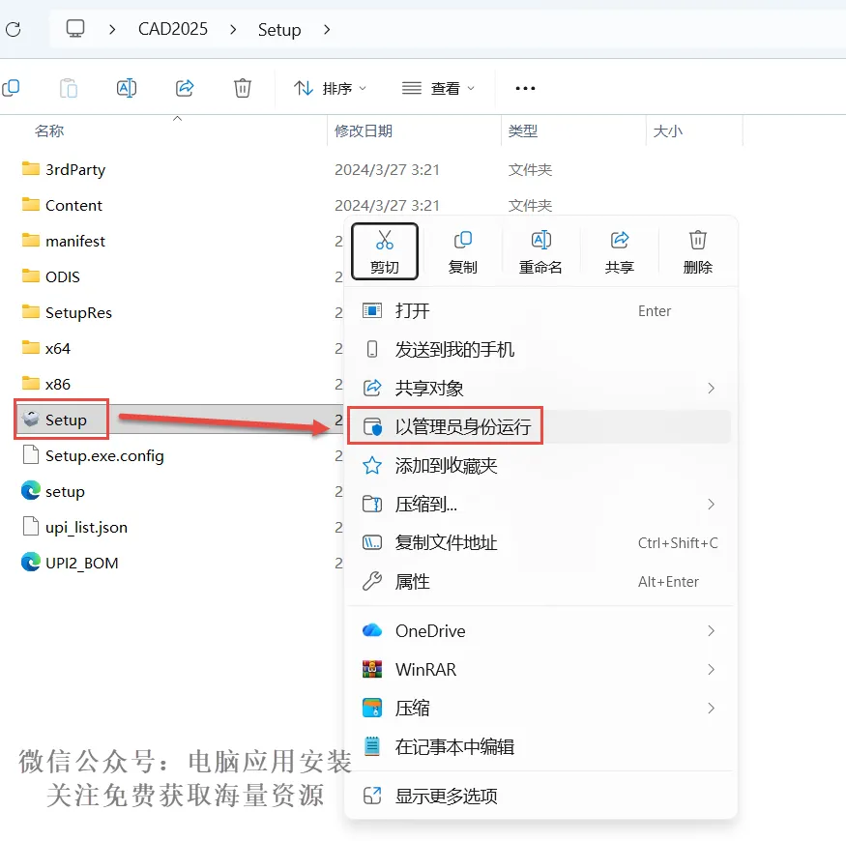Expand the WinRAR submenu
This screenshot has width=846, height=841.
711,670
